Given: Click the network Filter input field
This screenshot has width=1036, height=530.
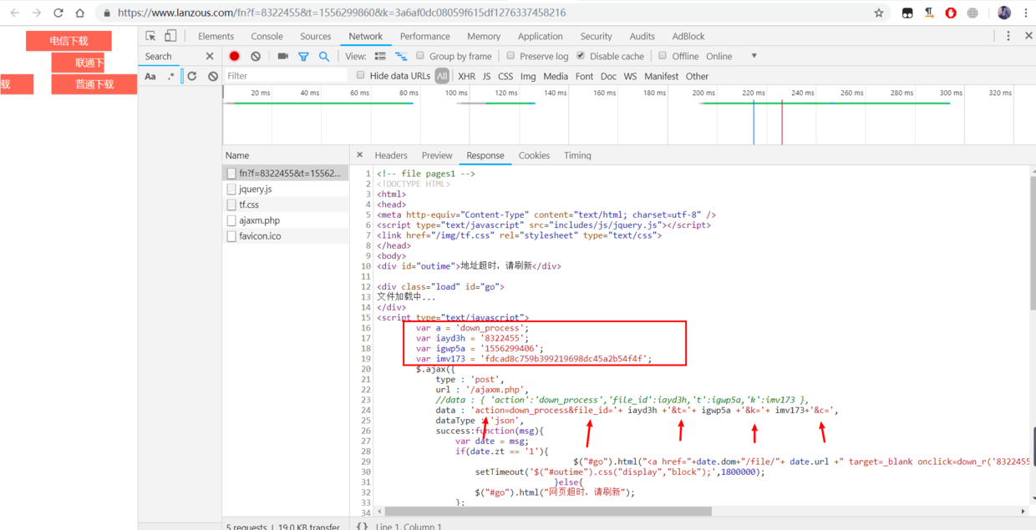Looking at the screenshot, I should click(x=286, y=76).
